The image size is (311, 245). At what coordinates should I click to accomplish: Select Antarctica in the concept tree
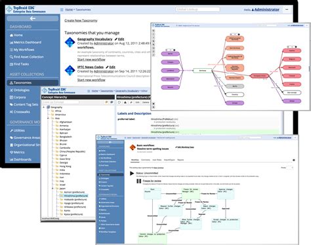[60, 115]
